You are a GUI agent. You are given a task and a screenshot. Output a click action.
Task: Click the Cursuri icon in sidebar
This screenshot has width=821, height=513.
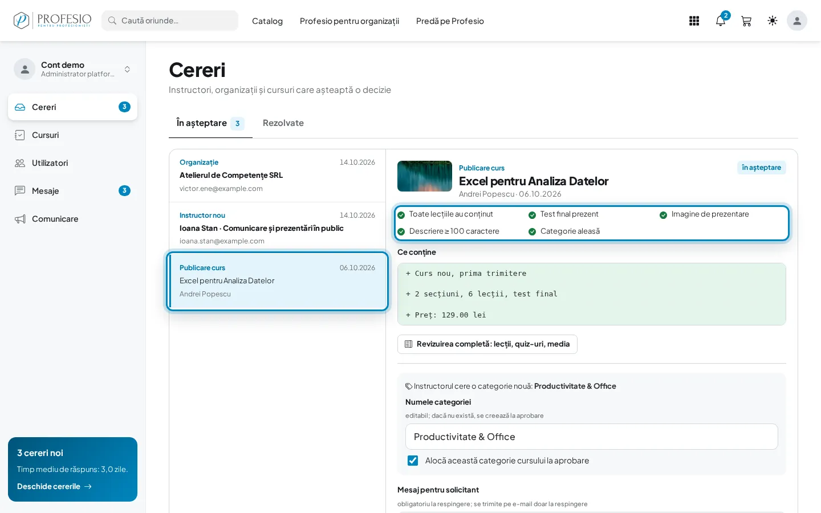(20, 135)
